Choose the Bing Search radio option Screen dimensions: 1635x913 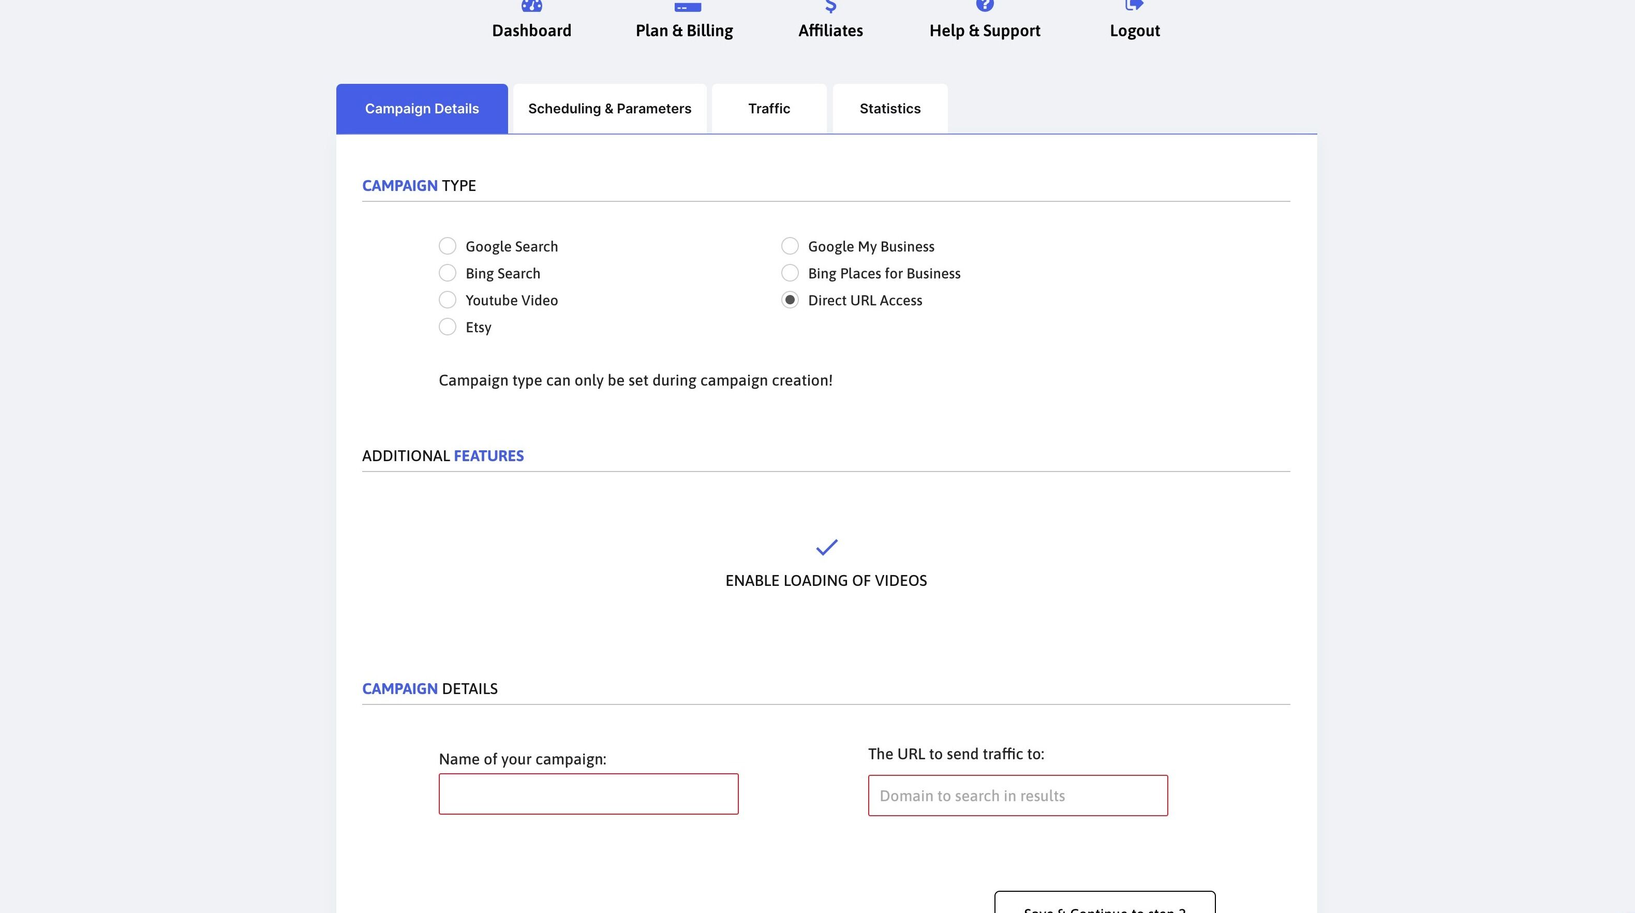448,273
